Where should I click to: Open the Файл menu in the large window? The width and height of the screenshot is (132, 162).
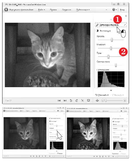tap(41, 10)
